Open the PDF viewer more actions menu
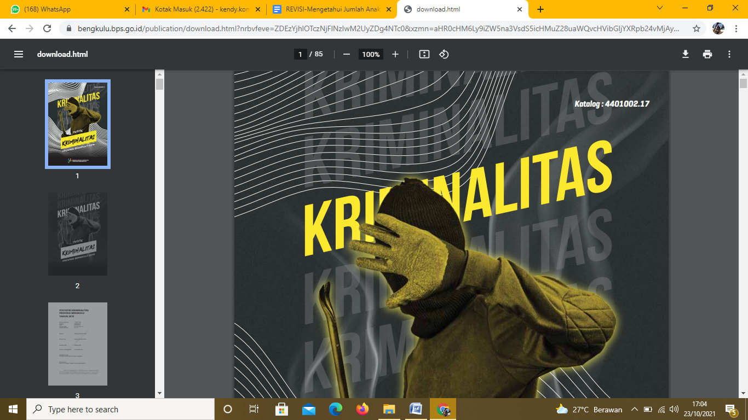 729,54
